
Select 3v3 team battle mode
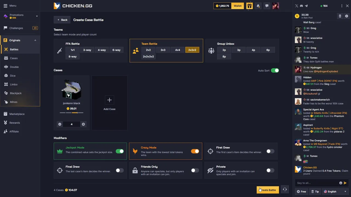[163, 50]
